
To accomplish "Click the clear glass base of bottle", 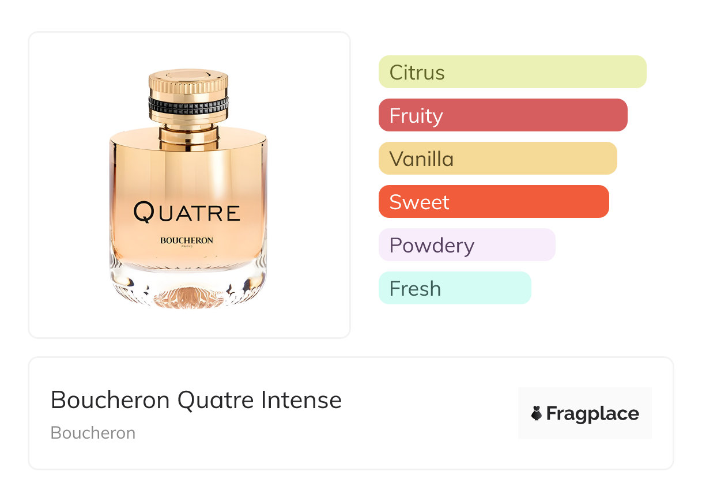I will 188,288.
